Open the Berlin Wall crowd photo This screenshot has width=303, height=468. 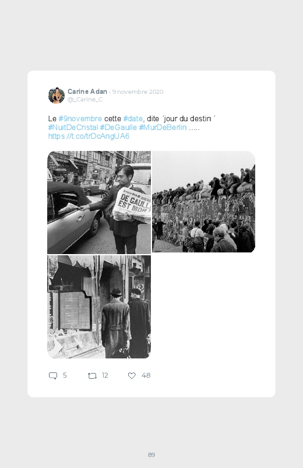(x=203, y=202)
